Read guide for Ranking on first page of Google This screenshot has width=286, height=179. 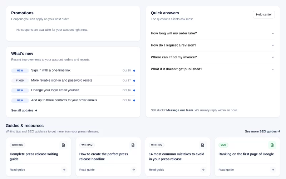[x=226, y=170]
